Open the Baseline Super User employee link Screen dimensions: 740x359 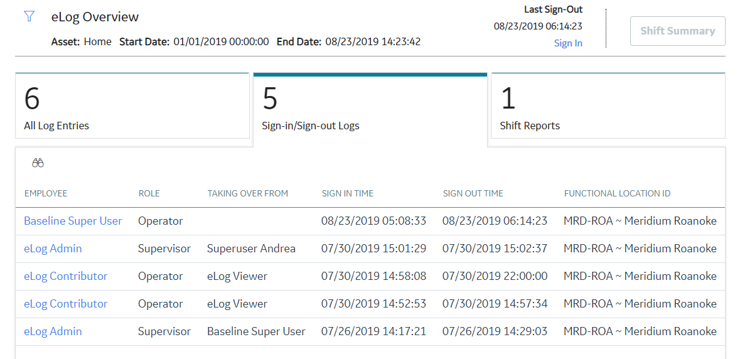(x=73, y=221)
